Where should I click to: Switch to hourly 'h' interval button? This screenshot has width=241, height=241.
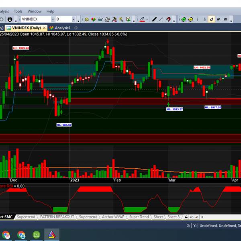[204, 20]
